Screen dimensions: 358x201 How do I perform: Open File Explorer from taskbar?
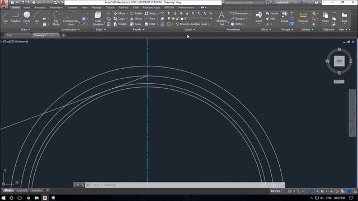[x=36, y=198]
